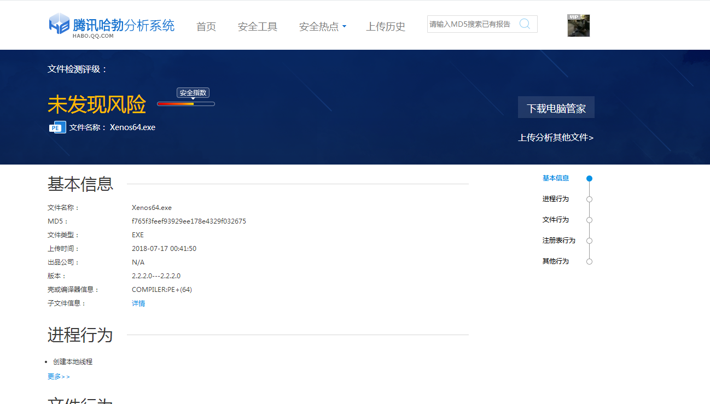
Task: Click the 更多>> link under 进程行为
Action: tap(59, 377)
